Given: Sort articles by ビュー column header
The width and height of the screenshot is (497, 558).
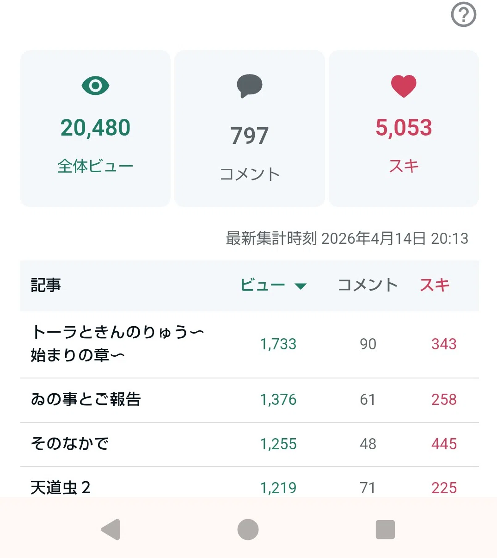Looking at the screenshot, I should [x=263, y=285].
